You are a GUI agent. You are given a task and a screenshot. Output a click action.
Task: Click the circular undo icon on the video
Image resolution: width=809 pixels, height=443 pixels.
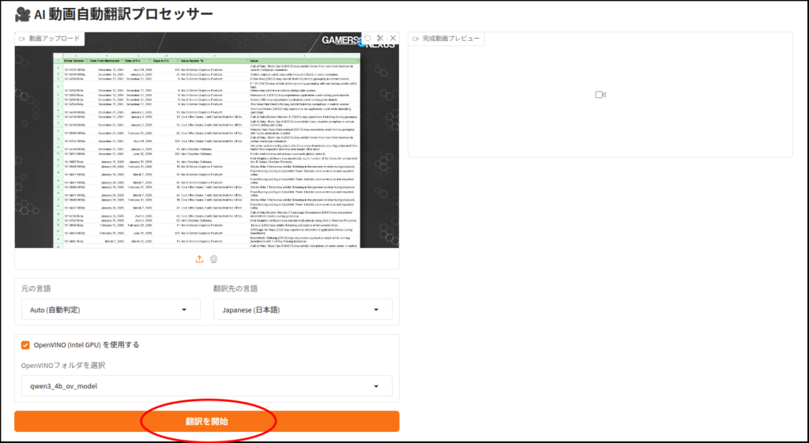click(367, 38)
